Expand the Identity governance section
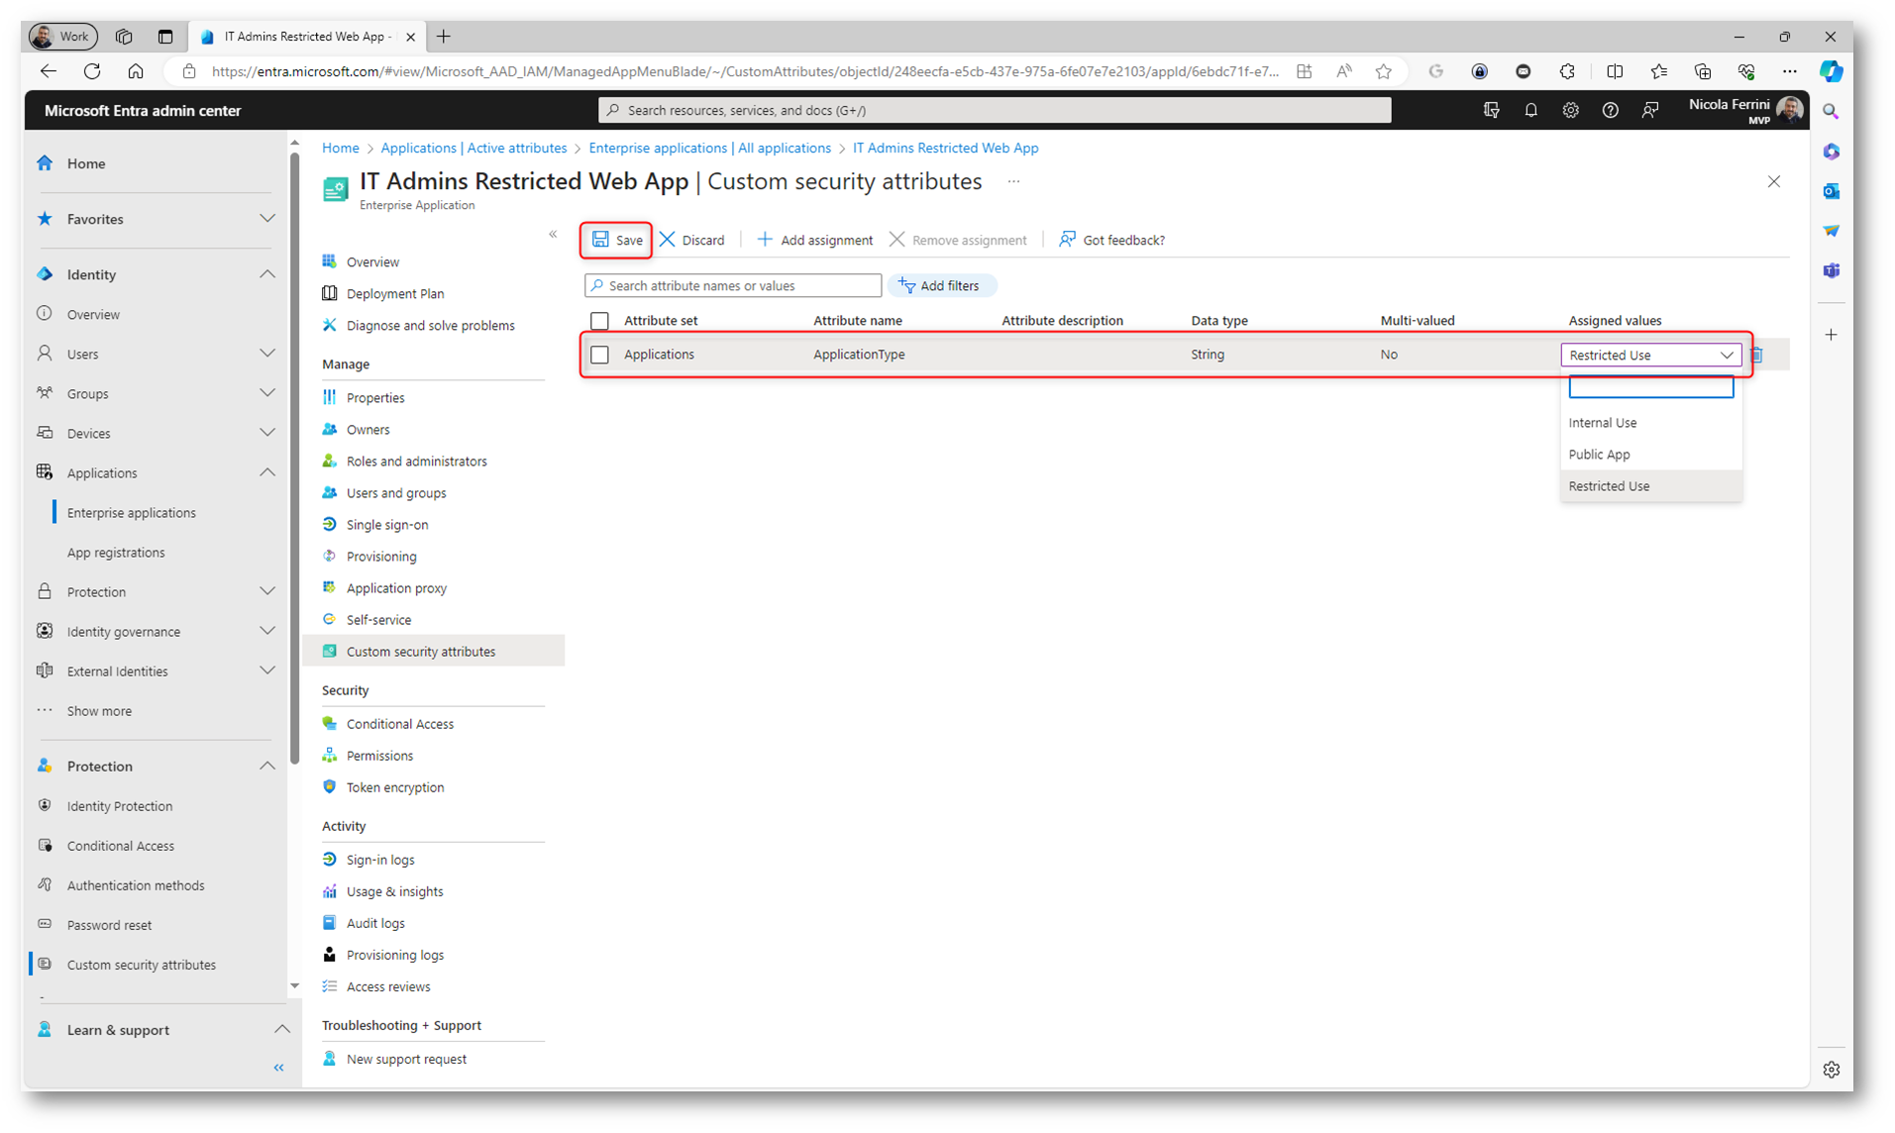The width and height of the screenshot is (1895, 1133). 267,631
